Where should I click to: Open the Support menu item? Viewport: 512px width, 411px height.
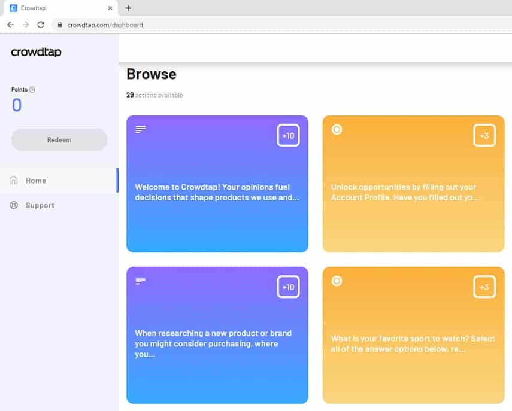tap(59, 205)
